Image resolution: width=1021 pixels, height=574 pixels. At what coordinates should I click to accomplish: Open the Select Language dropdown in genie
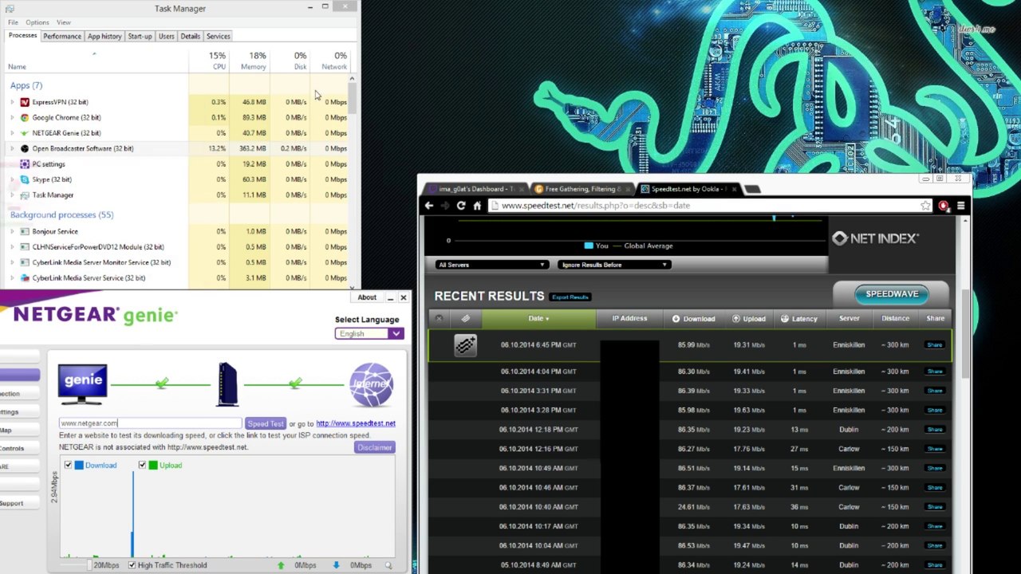[x=369, y=334]
